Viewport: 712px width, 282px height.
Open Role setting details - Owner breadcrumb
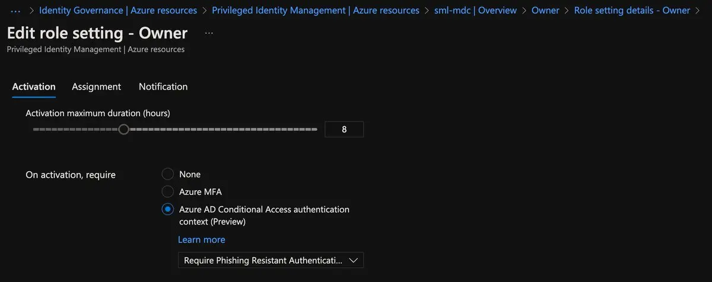(632, 11)
